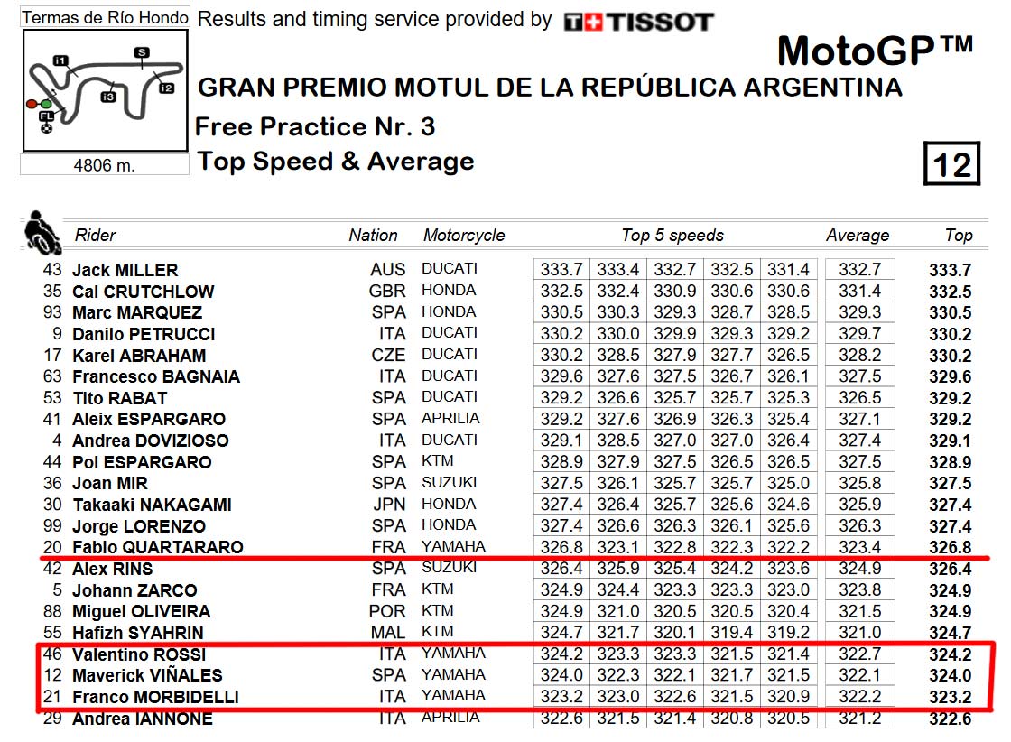Click the Average column header
This screenshot has width=1011, height=742.
click(x=858, y=236)
